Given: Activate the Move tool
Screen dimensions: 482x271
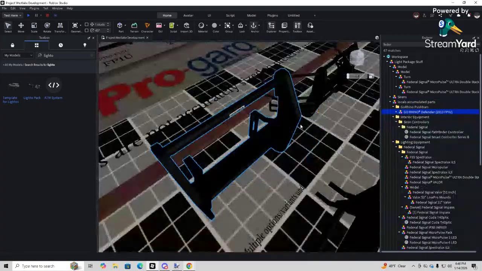Looking at the screenshot, I should pyautogui.click(x=21, y=27).
